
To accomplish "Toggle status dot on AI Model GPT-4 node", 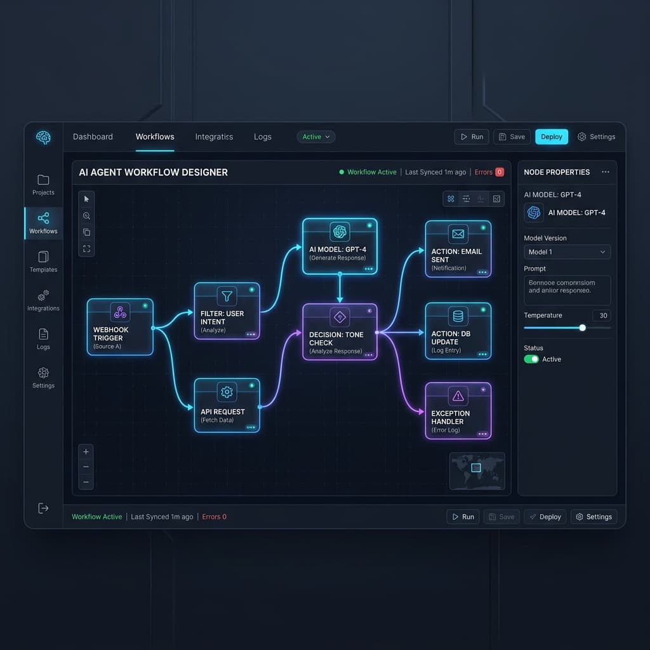I will point(369,225).
